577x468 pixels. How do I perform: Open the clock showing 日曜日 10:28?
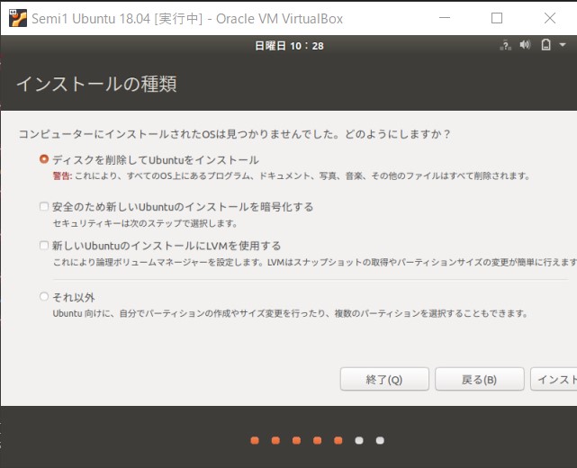click(x=289, y=46)
